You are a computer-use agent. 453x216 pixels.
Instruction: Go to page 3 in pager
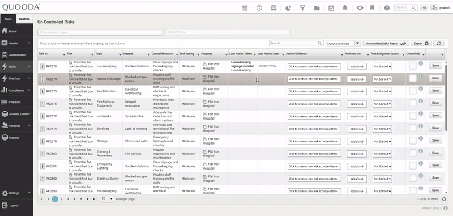point(68,199)
